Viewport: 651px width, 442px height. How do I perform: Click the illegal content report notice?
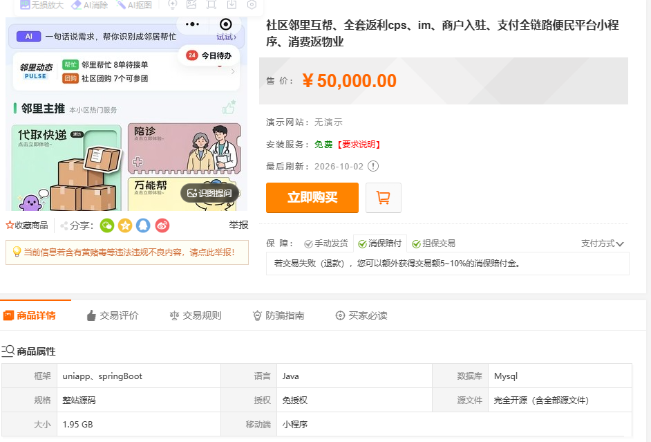click(127, 252)
